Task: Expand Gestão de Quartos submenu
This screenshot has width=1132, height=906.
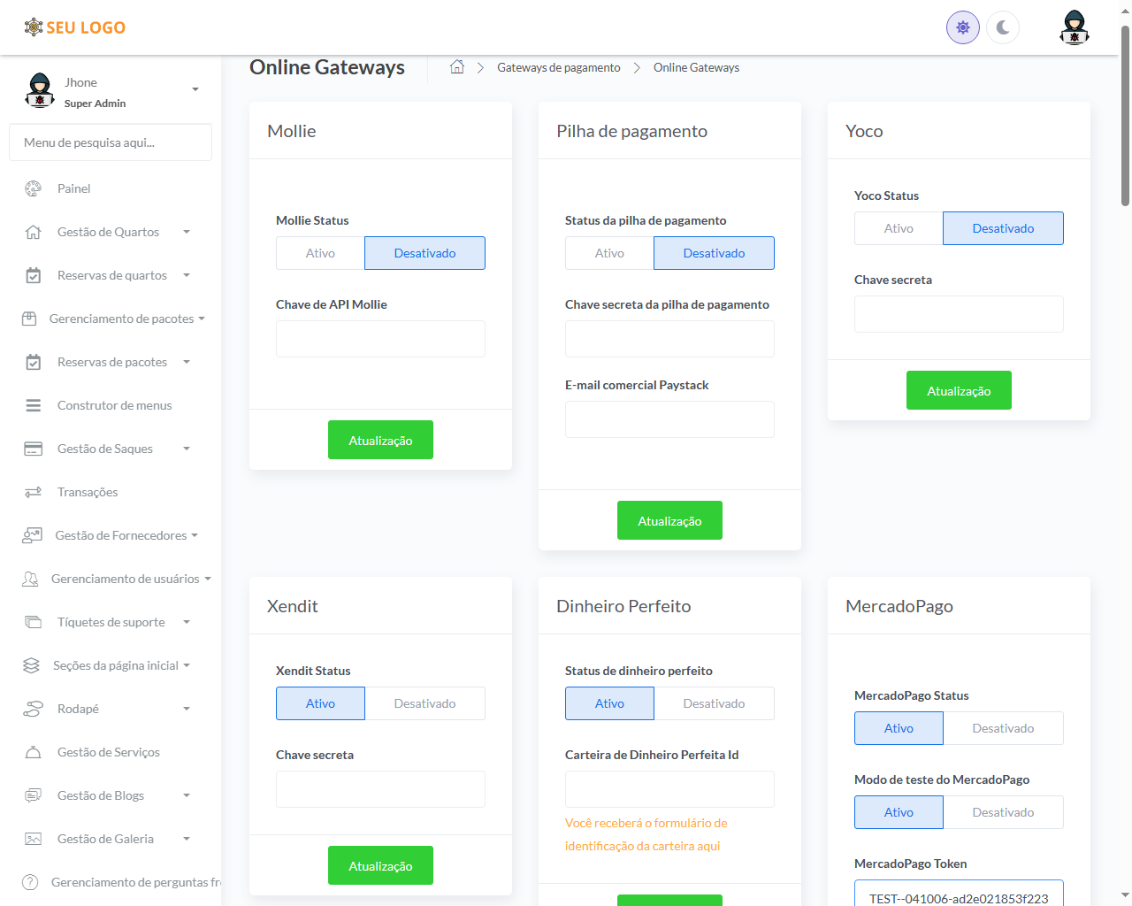Action: coord(187,232)
